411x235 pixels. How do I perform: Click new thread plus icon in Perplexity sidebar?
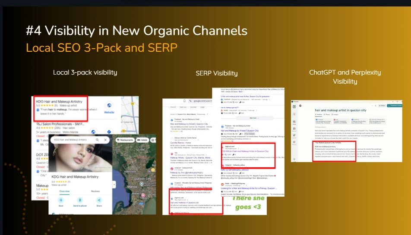(x=294, y=114)
